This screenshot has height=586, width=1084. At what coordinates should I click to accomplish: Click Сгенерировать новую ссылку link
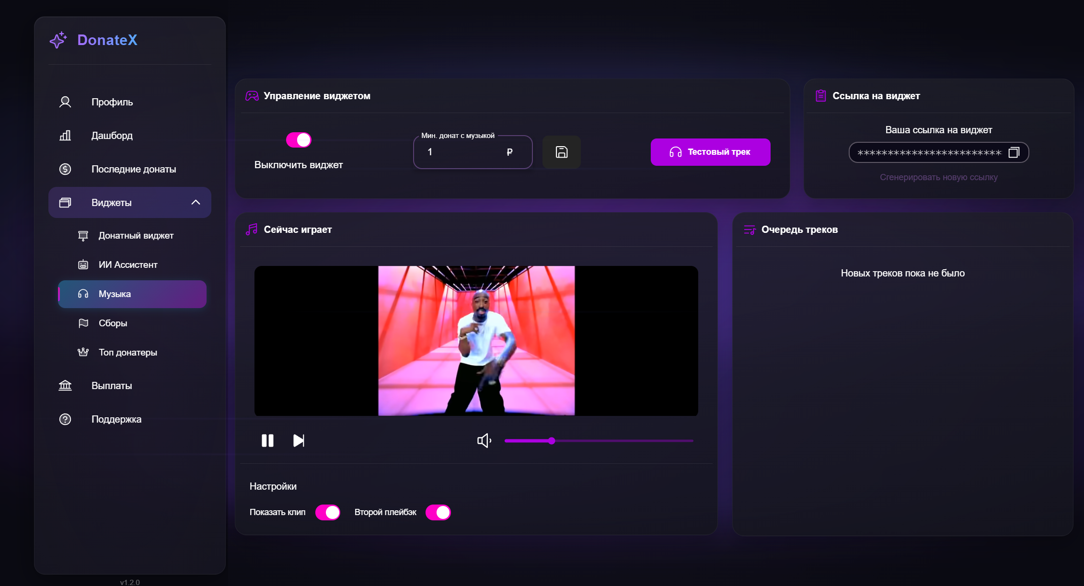[x=938, y=177]
